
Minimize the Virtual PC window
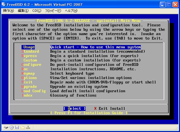[162, 5]
